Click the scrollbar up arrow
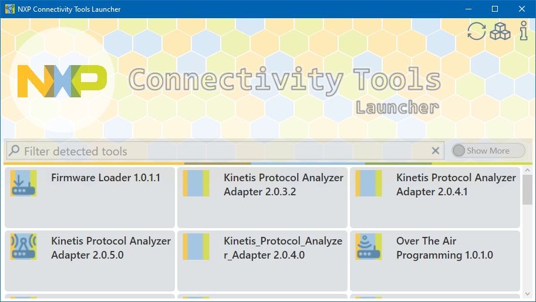Image resolution: width=536 pixels, height=302 pixels. [x=527, y=171]
